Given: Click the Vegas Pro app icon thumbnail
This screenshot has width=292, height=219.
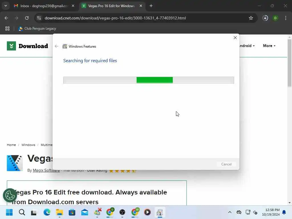Looking at the screenshot, I should (15, 163).
